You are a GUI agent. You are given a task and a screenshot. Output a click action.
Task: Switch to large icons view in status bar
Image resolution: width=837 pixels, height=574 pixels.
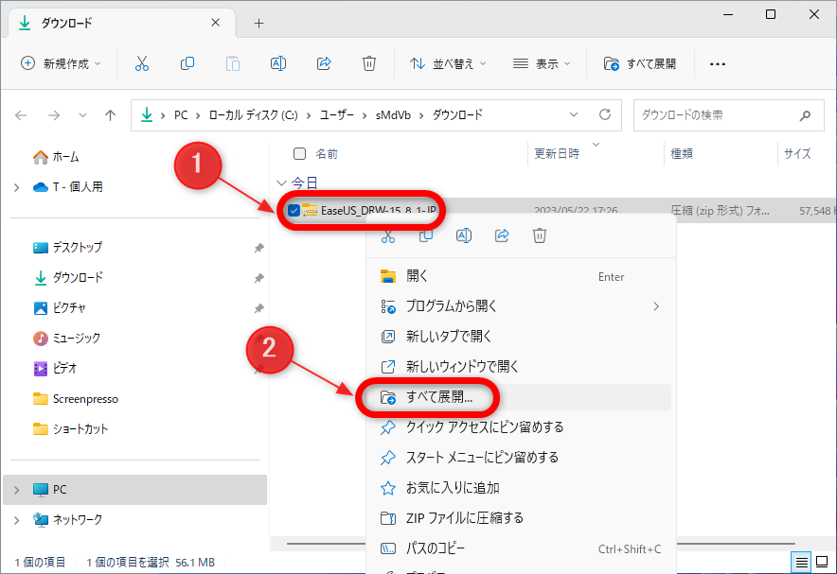tap(821, 562)
